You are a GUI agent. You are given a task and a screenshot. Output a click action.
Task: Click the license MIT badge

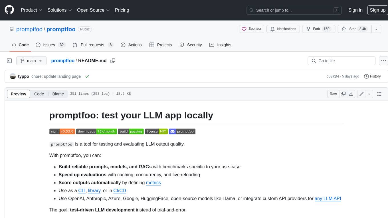156,132
